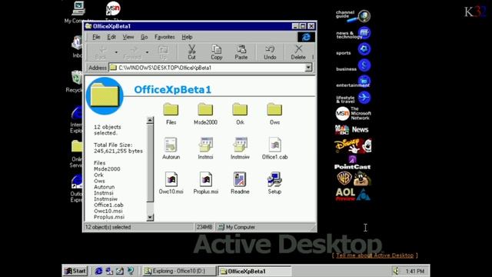Open the File menu
This screenshot has height=277, width=492.
tap(96, 37)
